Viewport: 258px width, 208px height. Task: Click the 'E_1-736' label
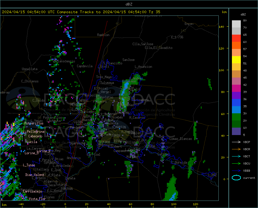[x=177, y=37]
